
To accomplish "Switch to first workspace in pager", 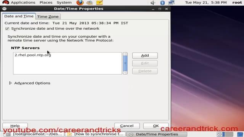I will click(221, 134).
